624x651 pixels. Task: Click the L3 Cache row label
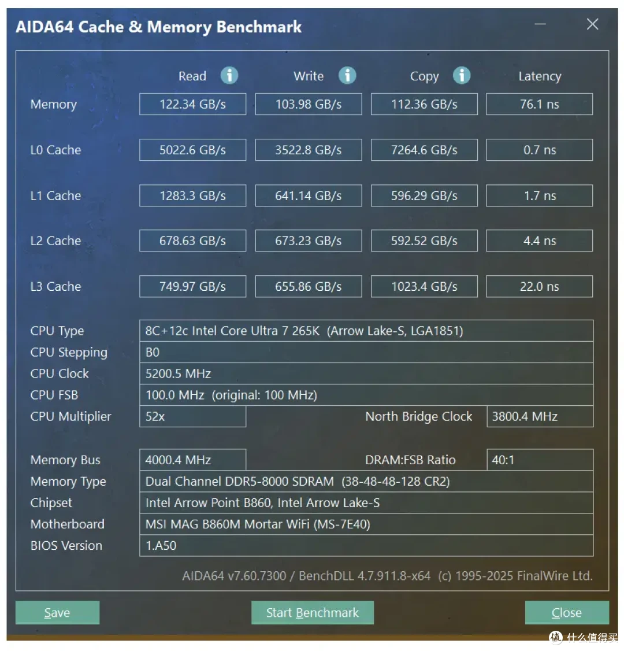[55, 286]
